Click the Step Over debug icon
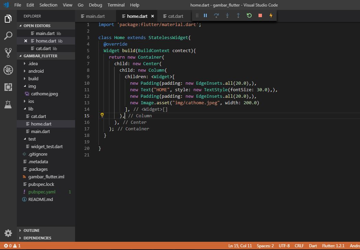360x250 pixels. pyautogui.click(x=216, y=15)
